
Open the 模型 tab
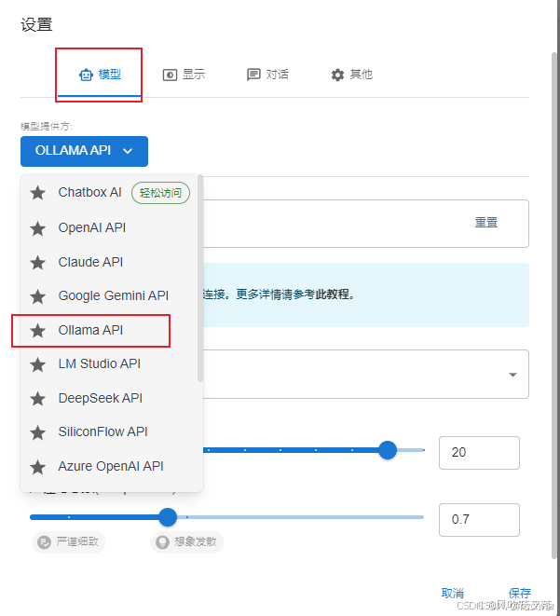(100, 75)
